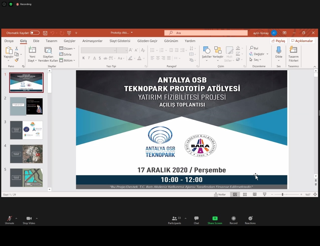Click Format Painter brush icon

17,60
